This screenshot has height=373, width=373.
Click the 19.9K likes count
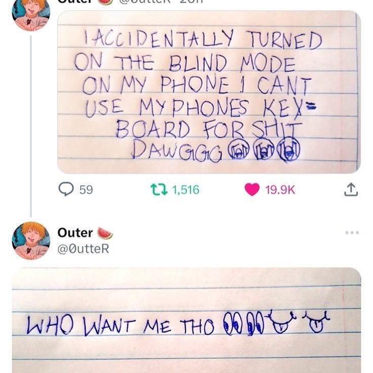click(280, 190)
